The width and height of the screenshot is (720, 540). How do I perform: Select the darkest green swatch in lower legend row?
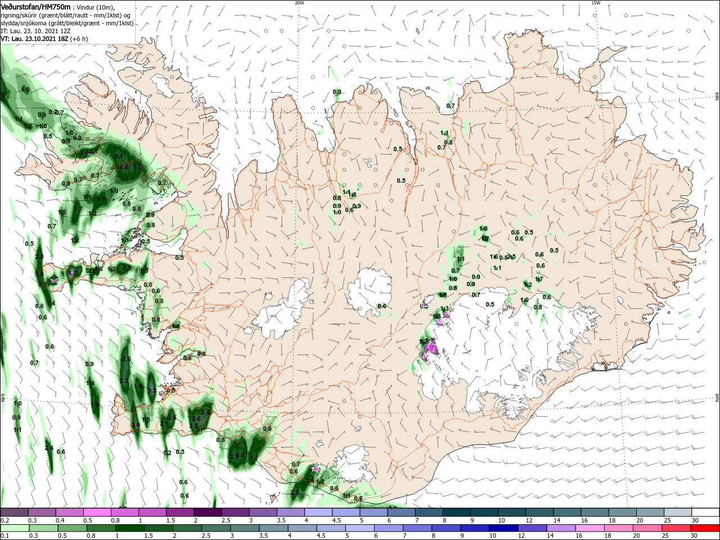[x=129, y=528]
